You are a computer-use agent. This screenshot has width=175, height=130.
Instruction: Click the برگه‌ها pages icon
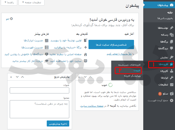click(x=171, y=42)
